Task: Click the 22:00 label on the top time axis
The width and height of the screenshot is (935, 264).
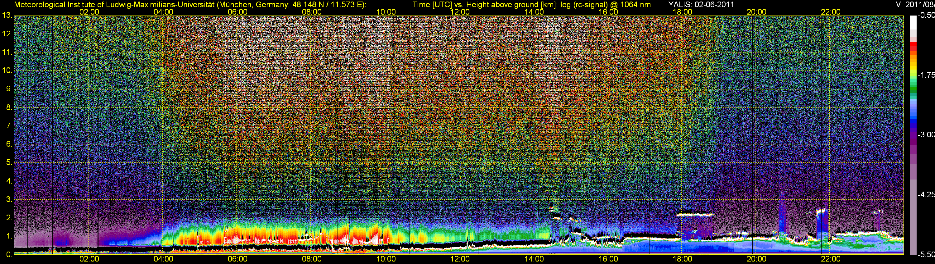Action: pyautogui.click(x=831, y=12)
